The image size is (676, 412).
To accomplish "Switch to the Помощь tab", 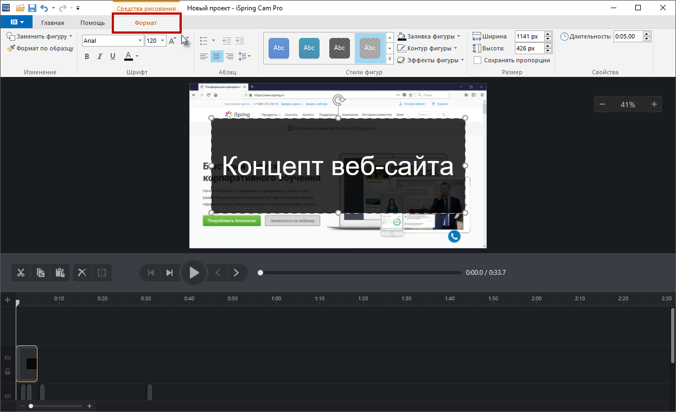I will point(93,23).
